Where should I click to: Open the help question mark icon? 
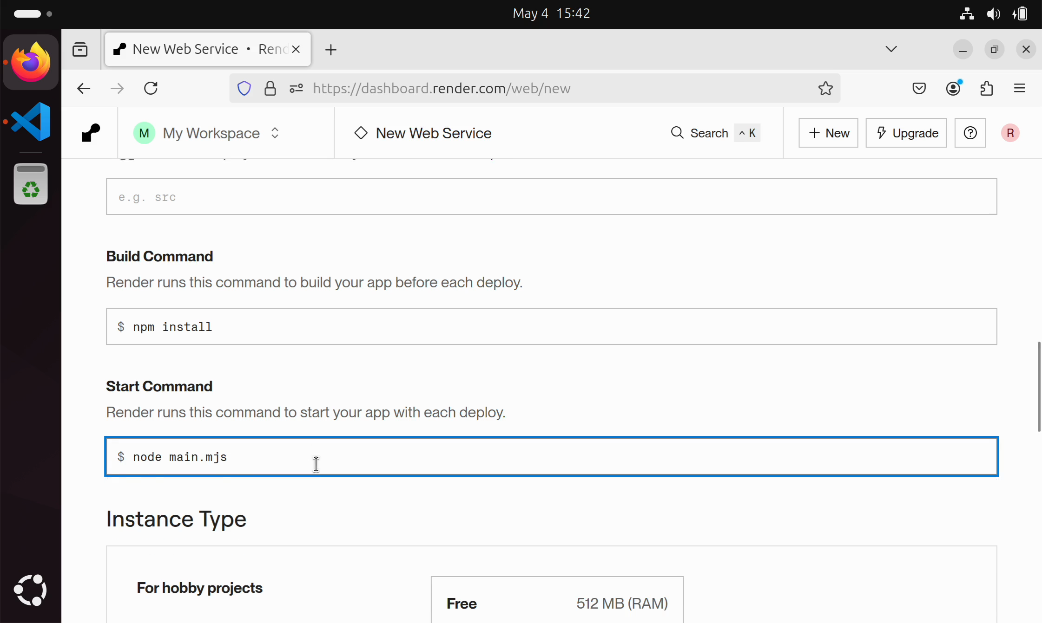[970, 133]
